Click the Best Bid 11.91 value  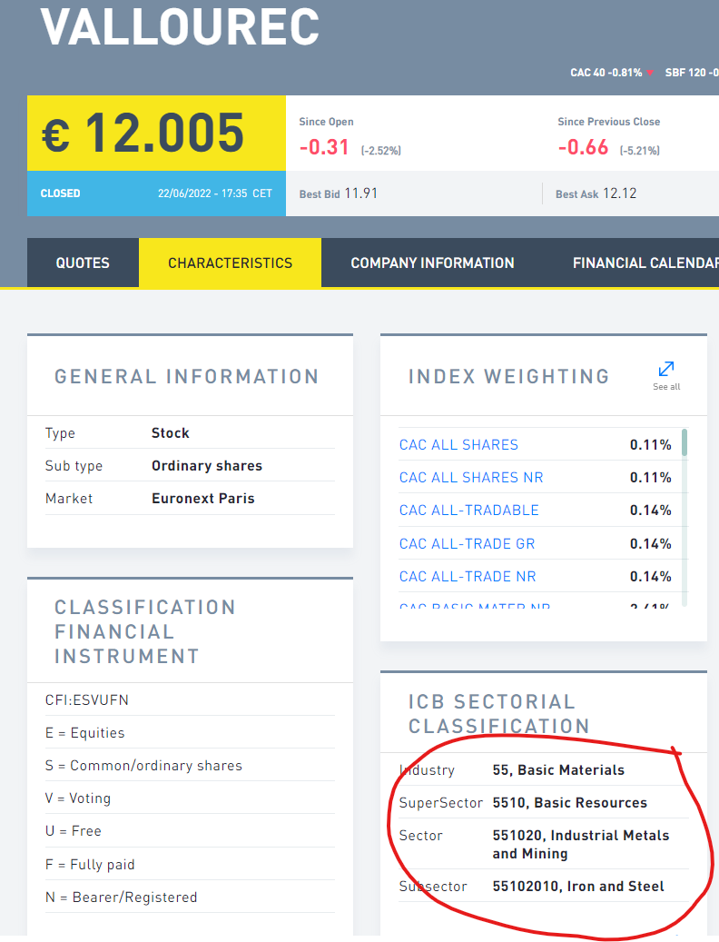360,193
